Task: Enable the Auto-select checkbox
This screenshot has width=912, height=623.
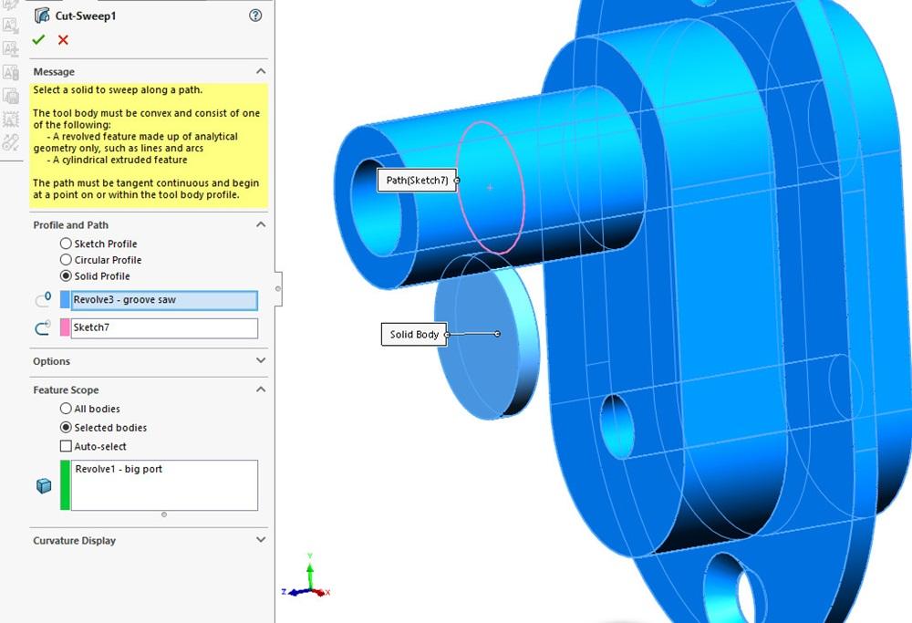Action: [x=66, y=446]
